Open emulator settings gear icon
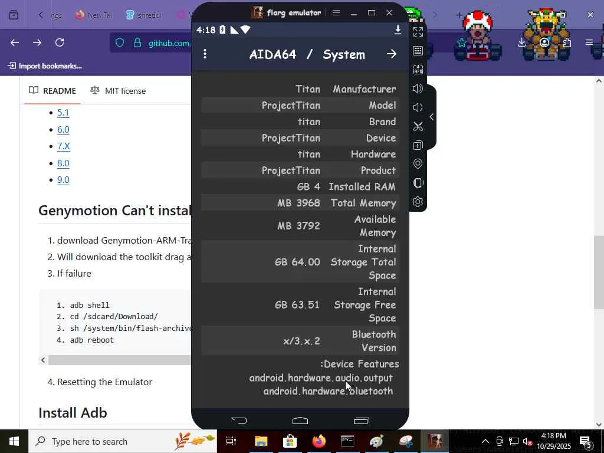The height and width of the screenshot is (453, 604). pyautogui.click(x=418, y=202)
